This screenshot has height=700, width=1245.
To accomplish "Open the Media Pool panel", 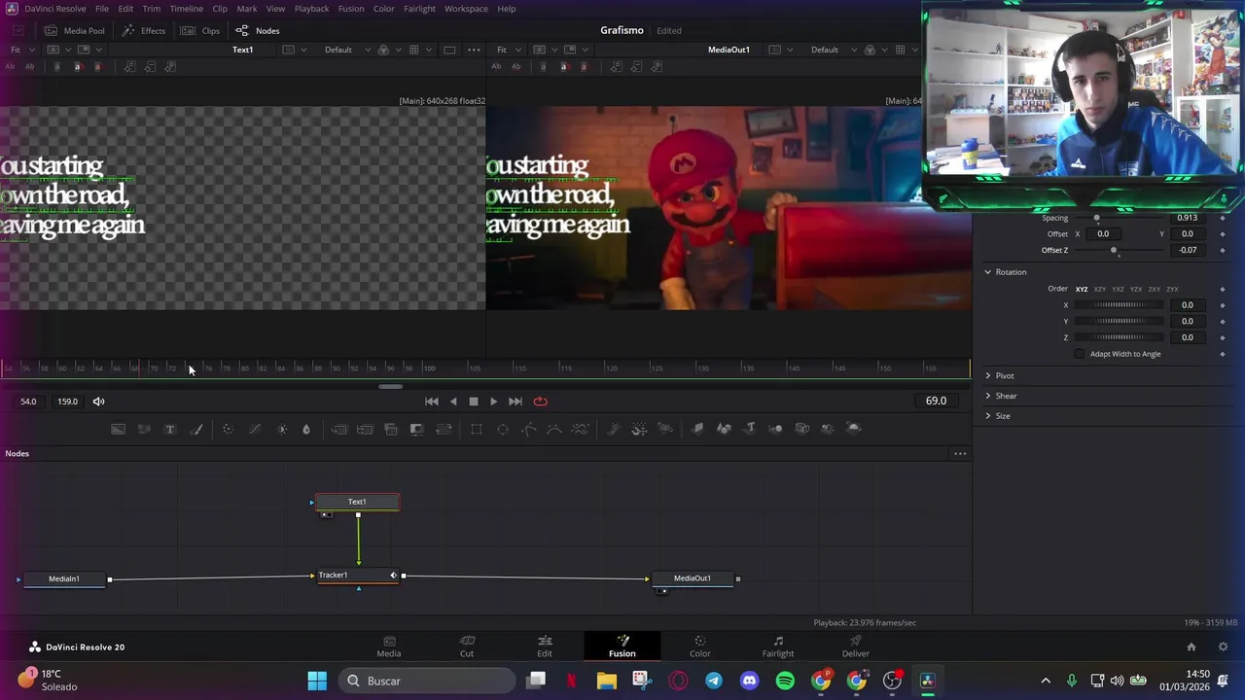I will coord(75,31).
